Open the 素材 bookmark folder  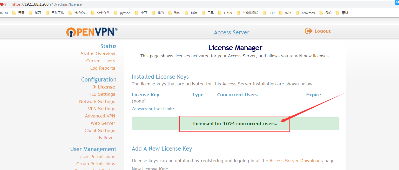[x=342, y=13]
